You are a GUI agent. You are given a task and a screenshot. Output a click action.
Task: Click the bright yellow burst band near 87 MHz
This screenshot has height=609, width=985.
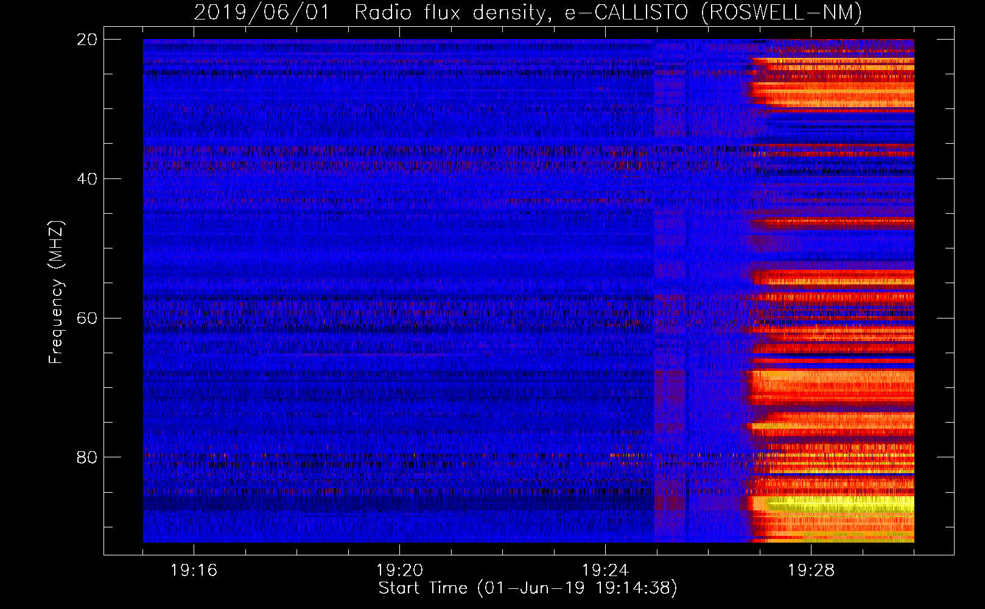(x=840, y=504)
